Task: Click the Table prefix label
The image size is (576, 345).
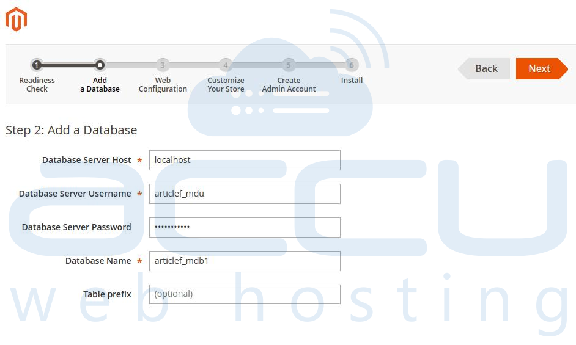Action: pos(107,294)
